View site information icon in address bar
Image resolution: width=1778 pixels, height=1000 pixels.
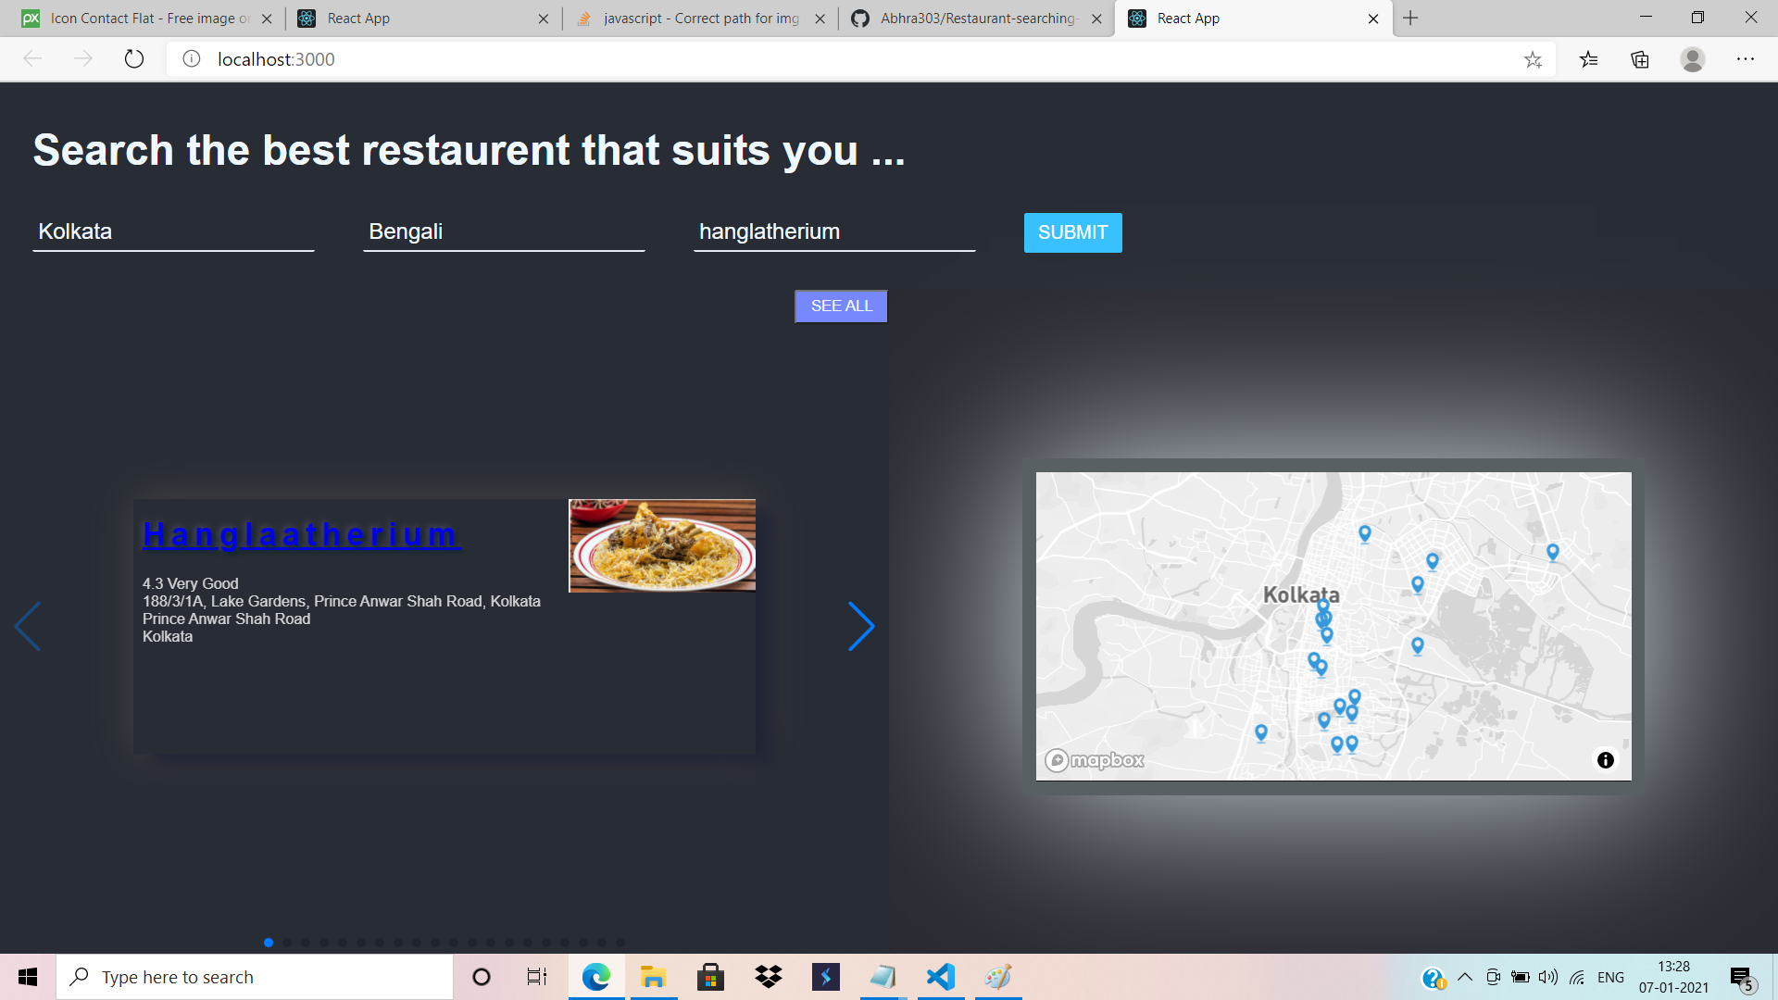coord(192,59)
